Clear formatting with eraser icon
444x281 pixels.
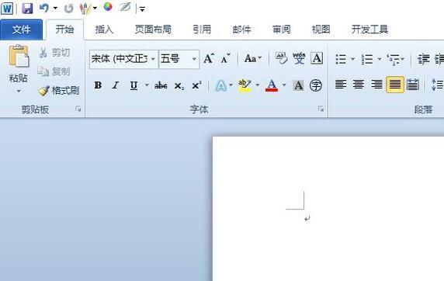[282, 58]
